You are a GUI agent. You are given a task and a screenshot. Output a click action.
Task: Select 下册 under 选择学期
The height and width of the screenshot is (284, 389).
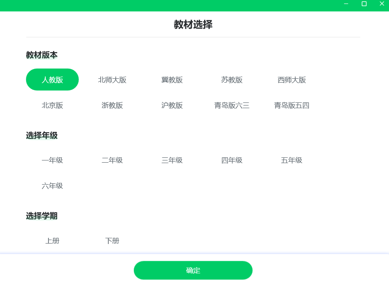tap(112, 240)
